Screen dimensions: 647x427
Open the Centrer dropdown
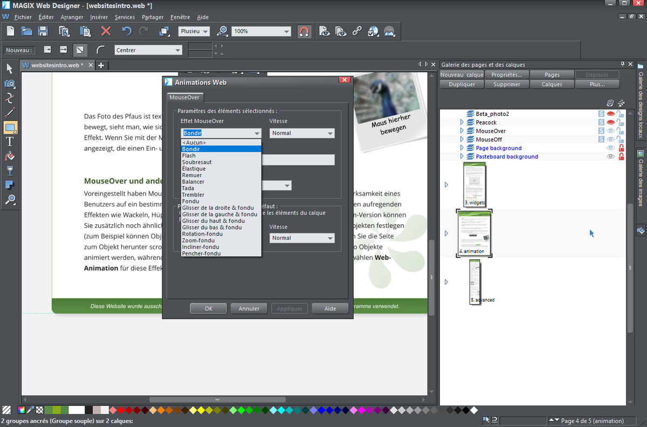[149, 50]
